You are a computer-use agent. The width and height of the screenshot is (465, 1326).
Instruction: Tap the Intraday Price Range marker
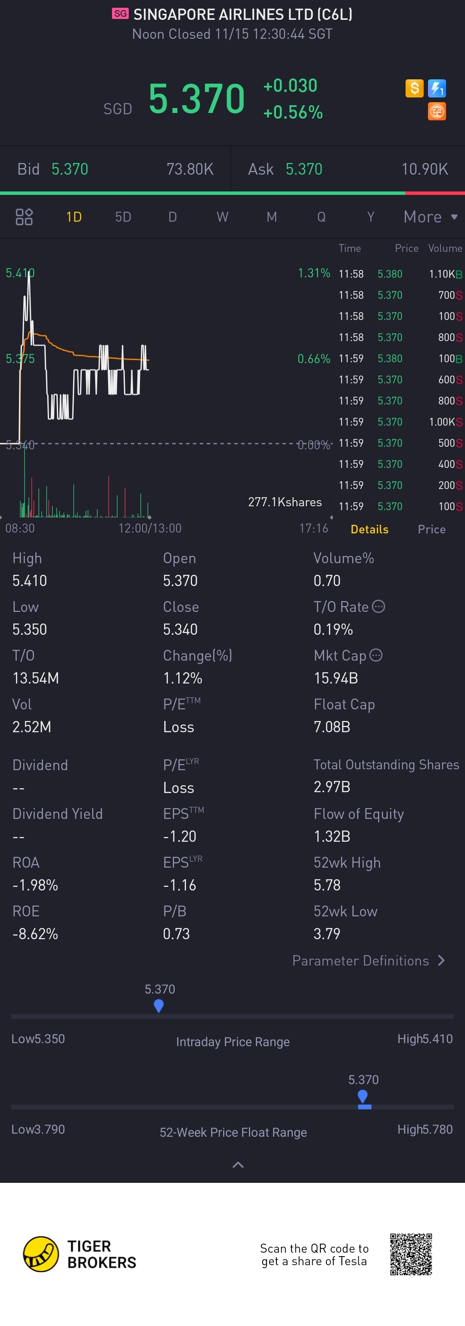pos(159,1005)
